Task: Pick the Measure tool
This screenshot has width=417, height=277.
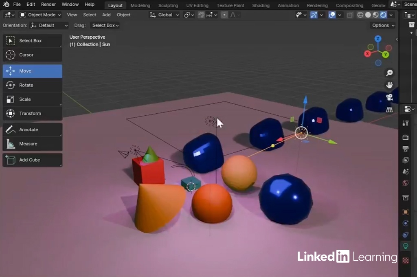Action: click(32, 144)
